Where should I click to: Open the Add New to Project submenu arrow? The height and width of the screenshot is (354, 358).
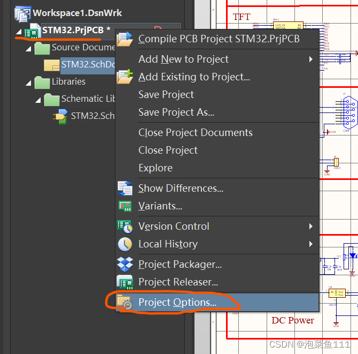(x=311, y=59)
